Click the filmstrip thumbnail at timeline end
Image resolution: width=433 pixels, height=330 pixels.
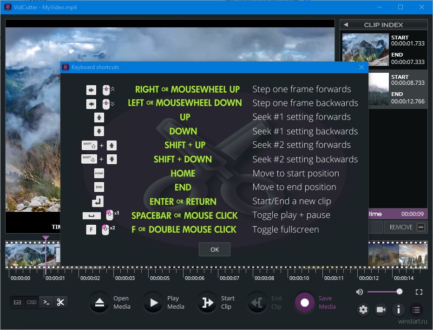click(413, 255)
